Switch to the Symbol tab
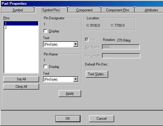The image size is (163, 126). [18, 10]
